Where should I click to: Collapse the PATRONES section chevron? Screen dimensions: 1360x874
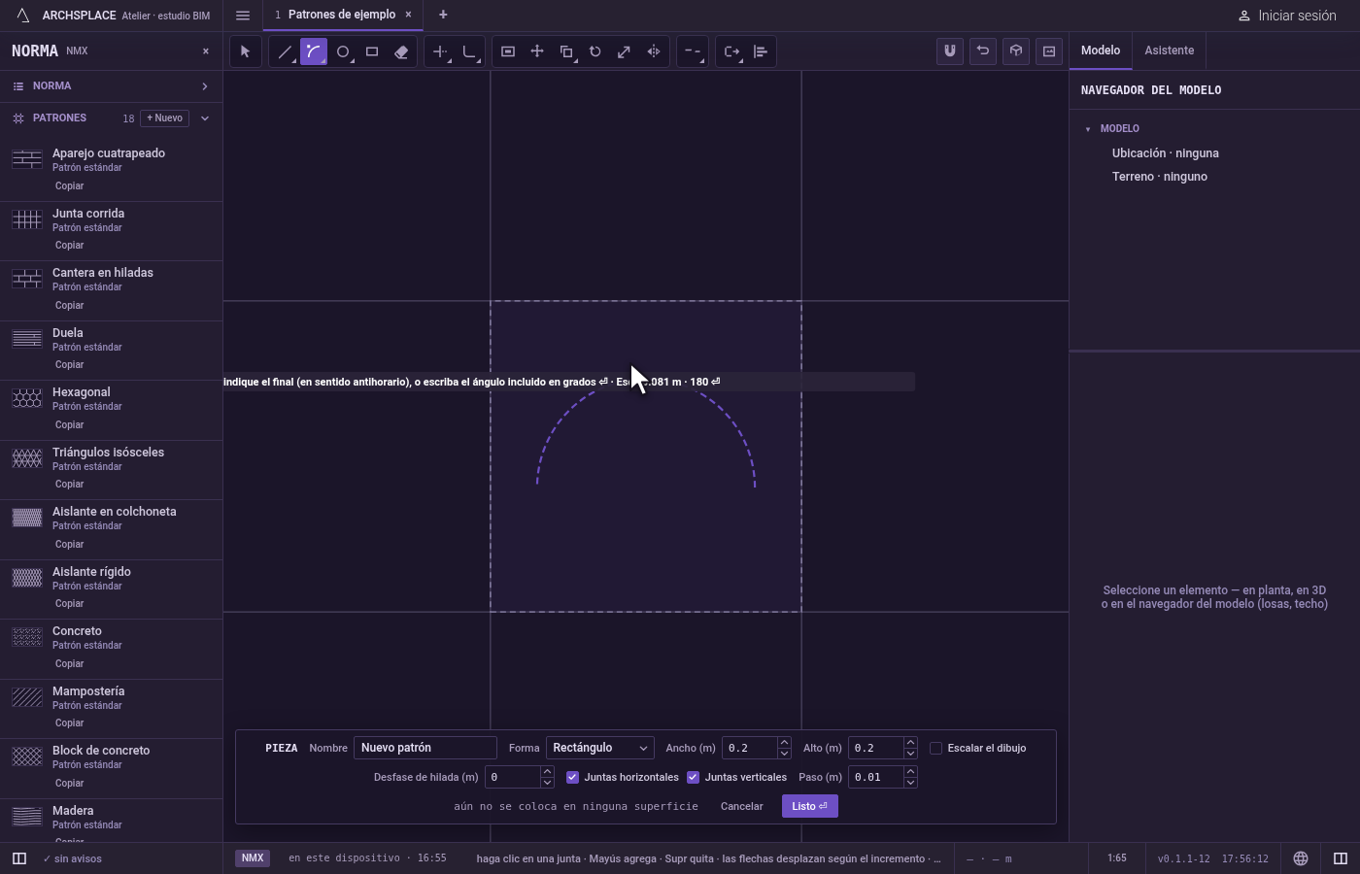point(205,118)
